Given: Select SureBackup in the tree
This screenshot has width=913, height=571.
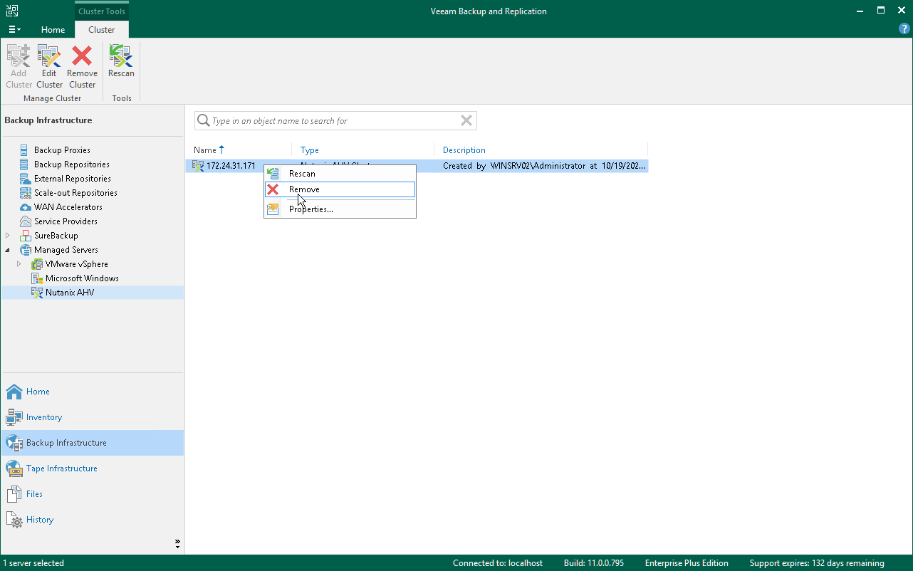Looking at the screenshot, I should point(56,236).
